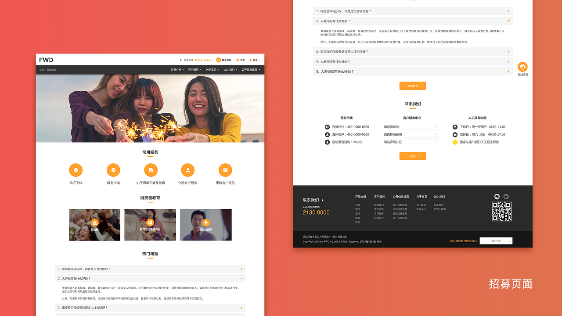Image resolution: width=562 pixels, height=316 pixels.
Task: Click footer link 年金
Action: (357, 222)
